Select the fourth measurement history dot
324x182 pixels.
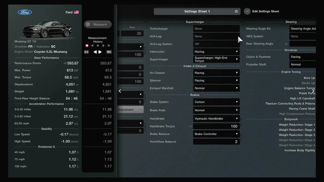coord(103,45)
